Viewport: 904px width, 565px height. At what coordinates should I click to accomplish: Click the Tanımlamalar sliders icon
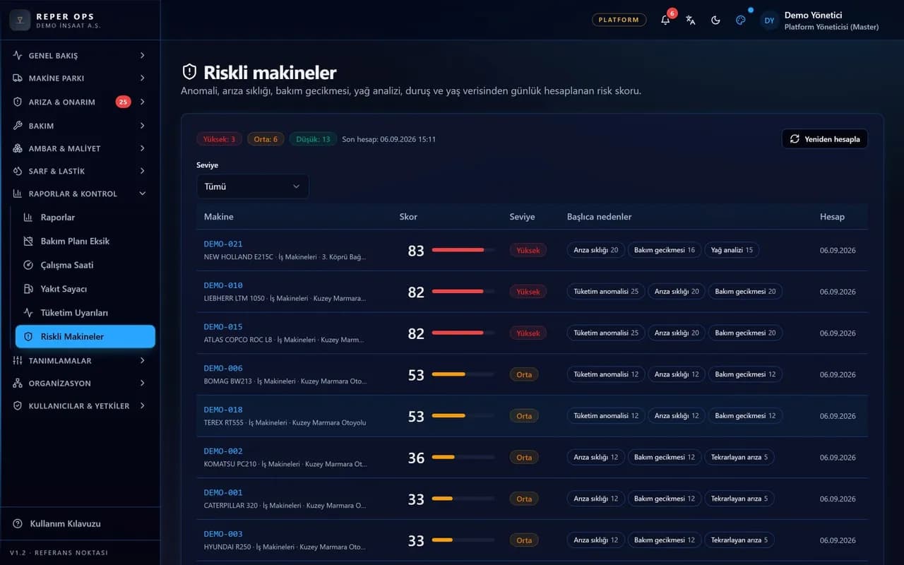18,360
